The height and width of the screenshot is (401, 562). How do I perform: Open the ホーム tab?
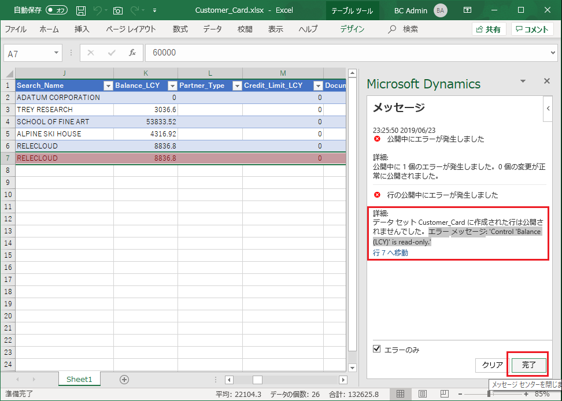click(x=49, y=29)
